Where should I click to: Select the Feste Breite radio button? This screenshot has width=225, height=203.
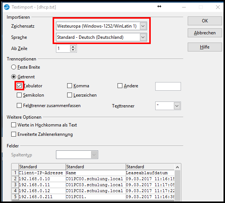[14, 67]
